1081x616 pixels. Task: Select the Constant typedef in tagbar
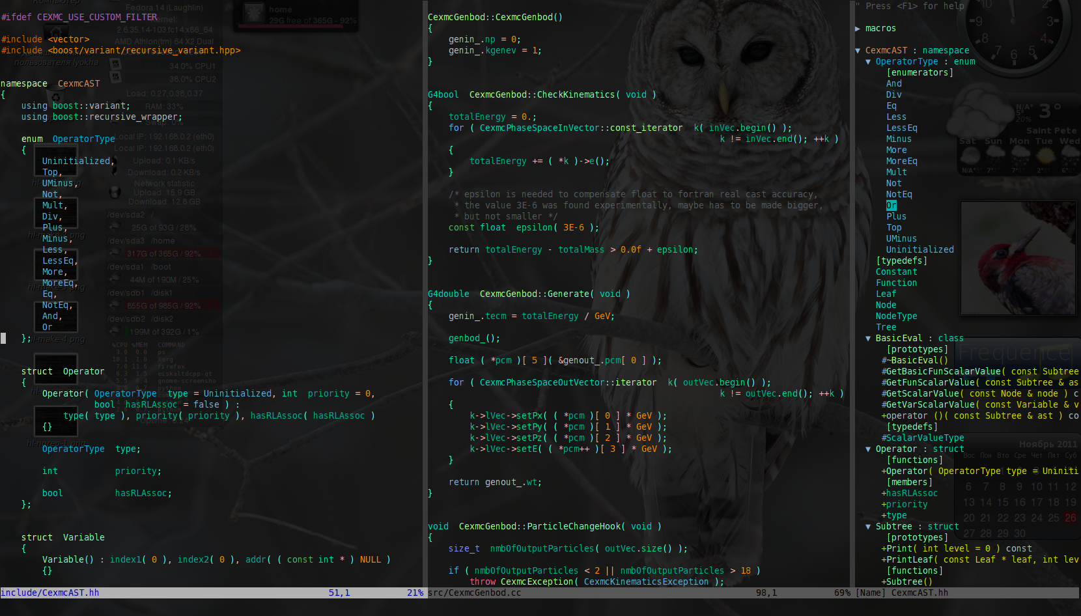(896, 272)
